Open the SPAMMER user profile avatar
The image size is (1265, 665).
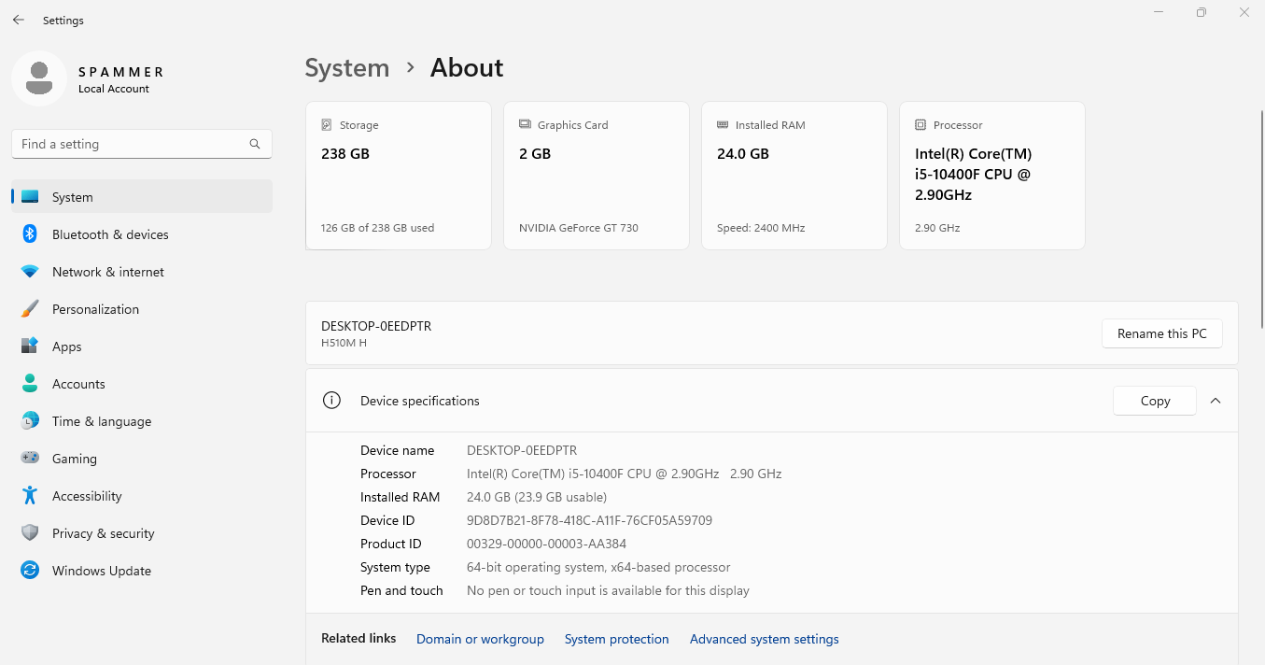click(x=39, y=78)
